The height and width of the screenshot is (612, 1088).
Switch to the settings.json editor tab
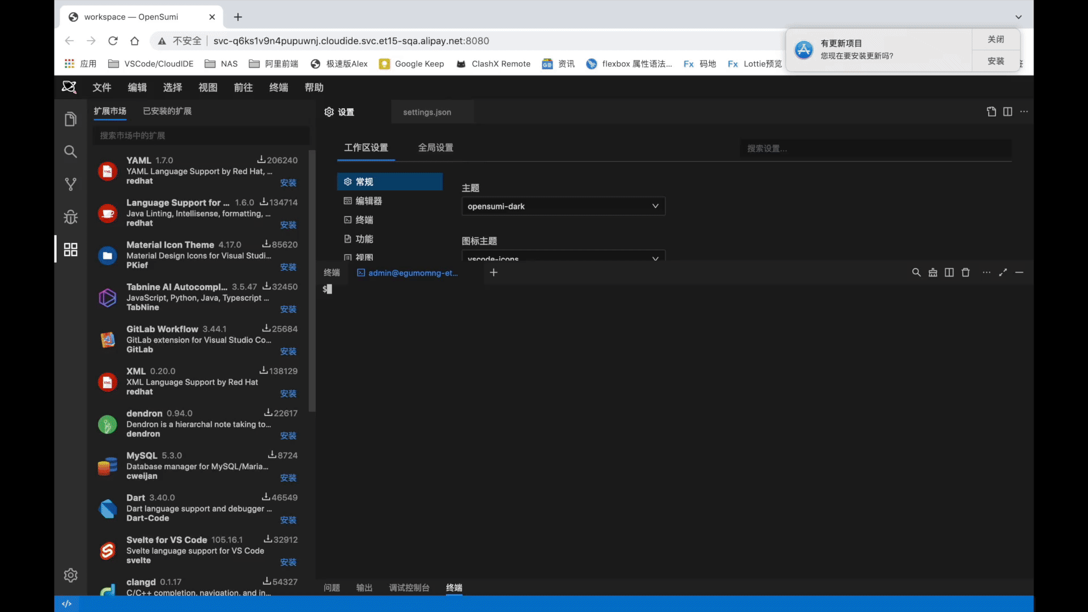pyautogui.click(x=432, y=112)
